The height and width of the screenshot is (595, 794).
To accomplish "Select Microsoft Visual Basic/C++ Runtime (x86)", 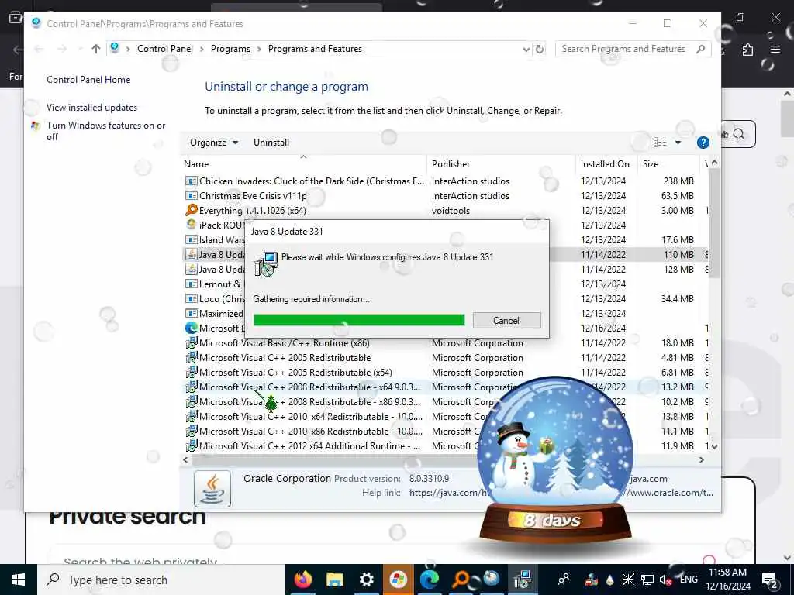I will click(x=284, y=343).
